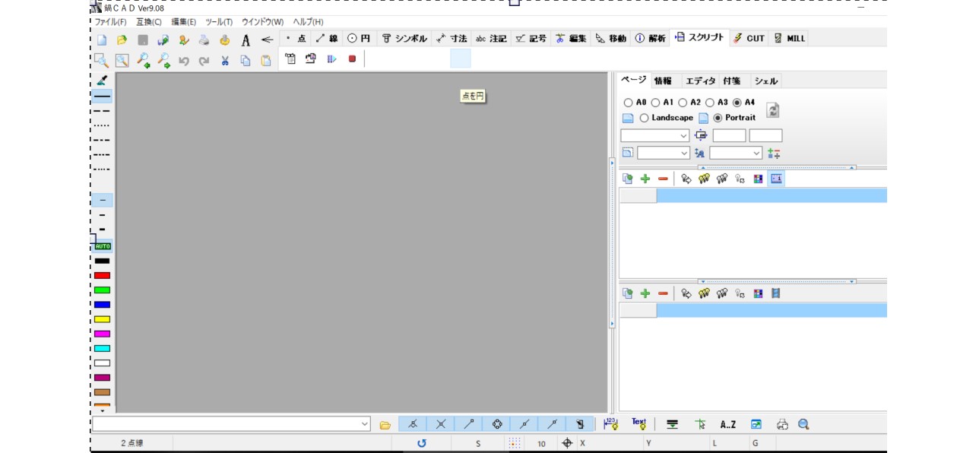Click the red minus icon in lower list panel
The height and width of the screenshot is (453, 976).
coord(663,293)
